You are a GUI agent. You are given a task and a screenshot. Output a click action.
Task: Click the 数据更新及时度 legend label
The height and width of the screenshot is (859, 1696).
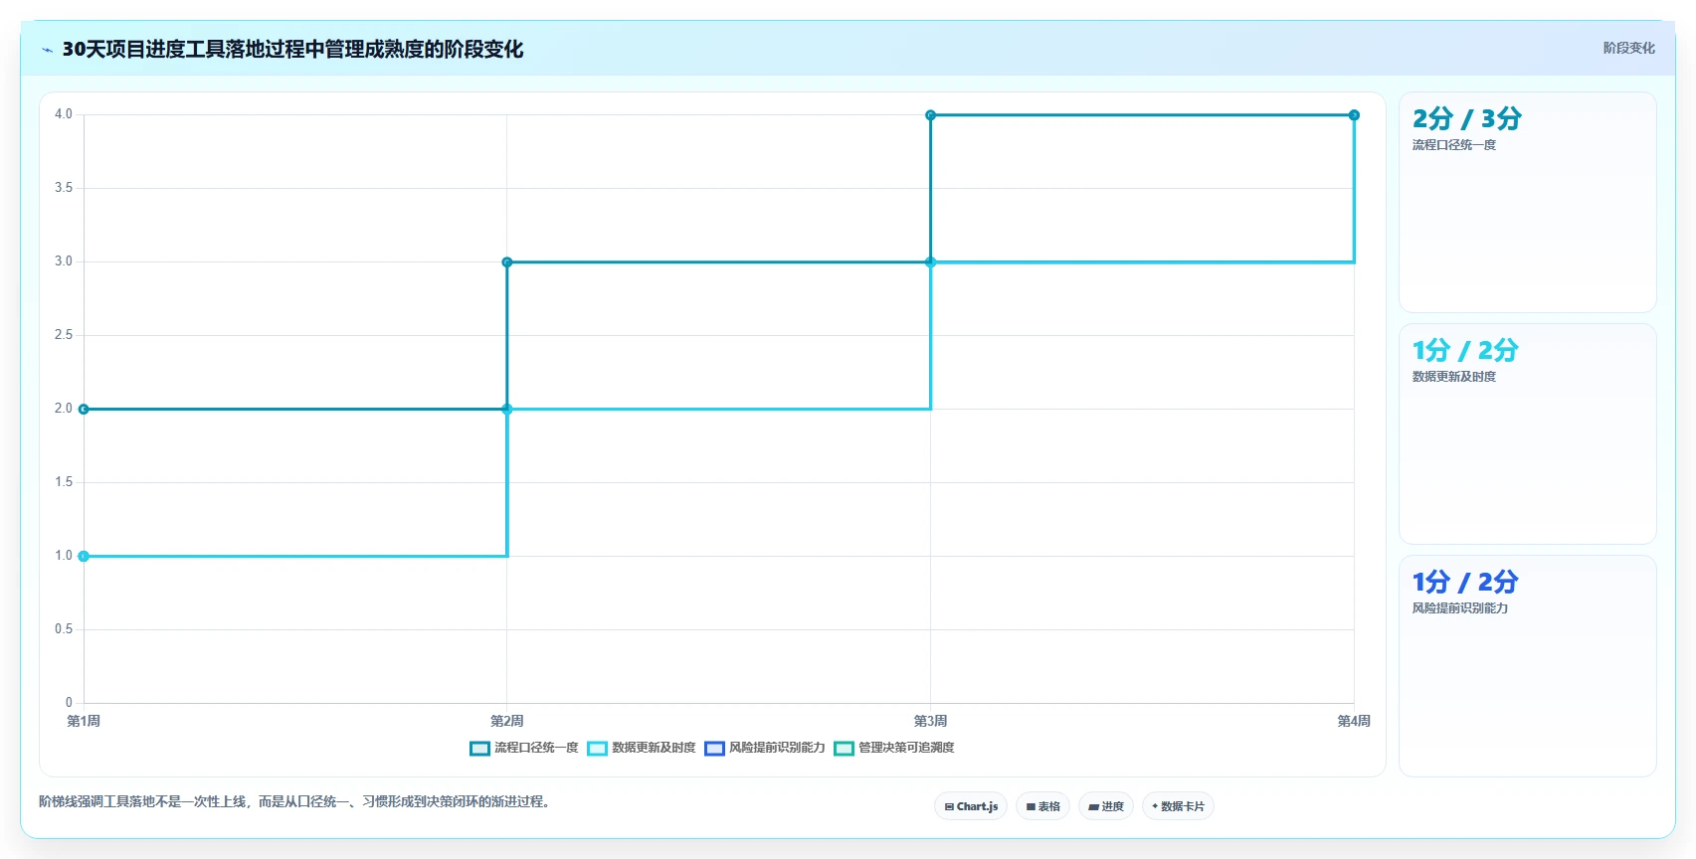654,748
